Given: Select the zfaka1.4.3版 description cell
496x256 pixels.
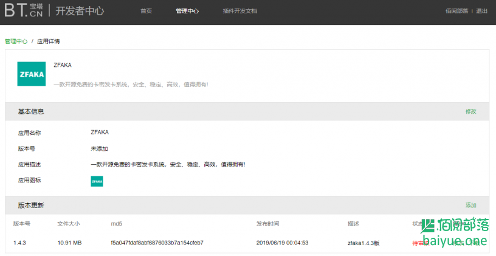Looking at the screenshot, I should [x=363, y=243].
